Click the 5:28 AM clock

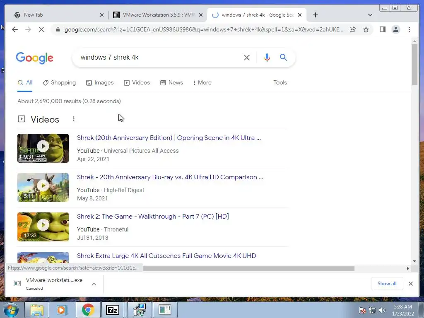click(403, 307)
